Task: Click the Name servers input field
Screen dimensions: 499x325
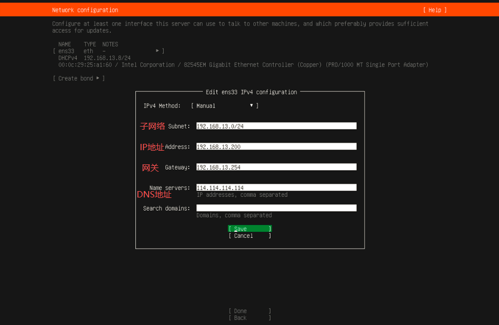Action: click(x=276, y=187)
